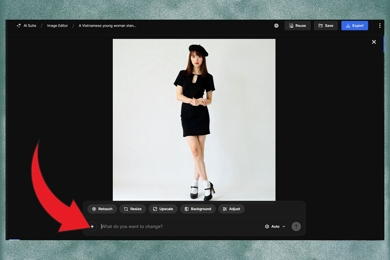Open the Background tool

point(198,209)
